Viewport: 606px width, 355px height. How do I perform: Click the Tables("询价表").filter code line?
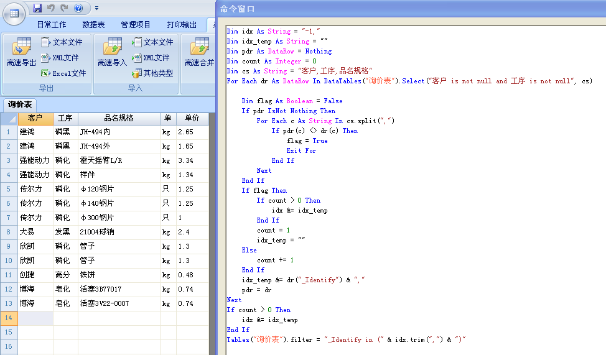346,339
